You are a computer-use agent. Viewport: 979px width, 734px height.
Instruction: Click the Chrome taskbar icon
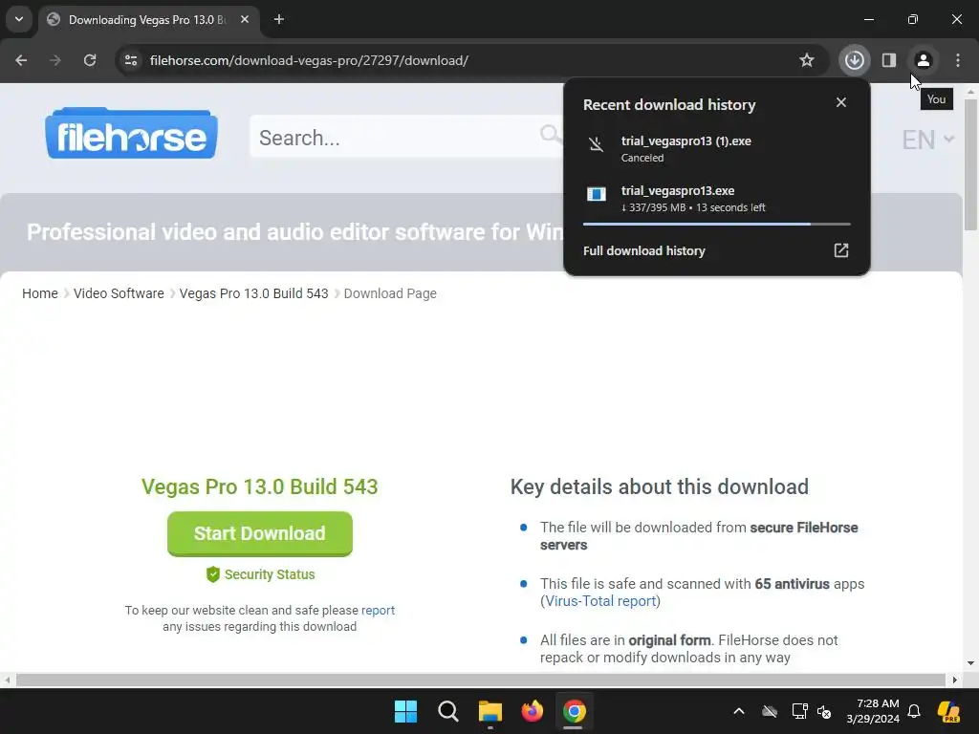574,711
